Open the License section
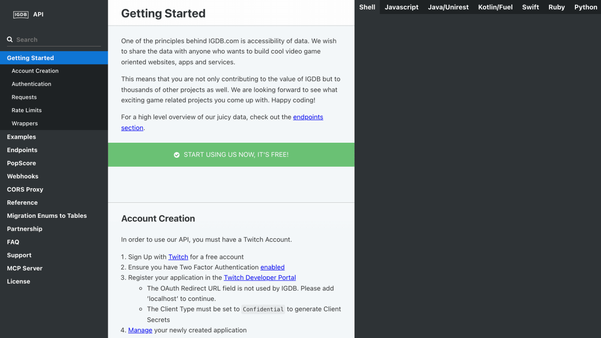This screenshot has height=338, width=601. click(x=54, y=281)
